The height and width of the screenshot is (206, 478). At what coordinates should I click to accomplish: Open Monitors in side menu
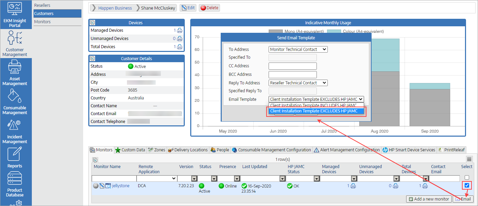(x=57, y=22)
